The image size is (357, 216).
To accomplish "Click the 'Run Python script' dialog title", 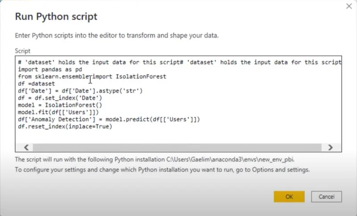I will pos(56,16).
